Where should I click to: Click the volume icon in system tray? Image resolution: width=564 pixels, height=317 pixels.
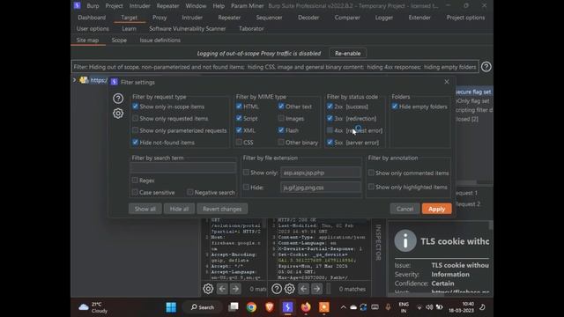(x=429, y=307)
